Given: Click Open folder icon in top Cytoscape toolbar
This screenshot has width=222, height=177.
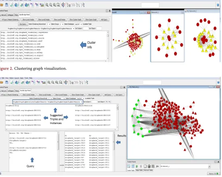Looking at the screenshot, I should pos(1,5).
